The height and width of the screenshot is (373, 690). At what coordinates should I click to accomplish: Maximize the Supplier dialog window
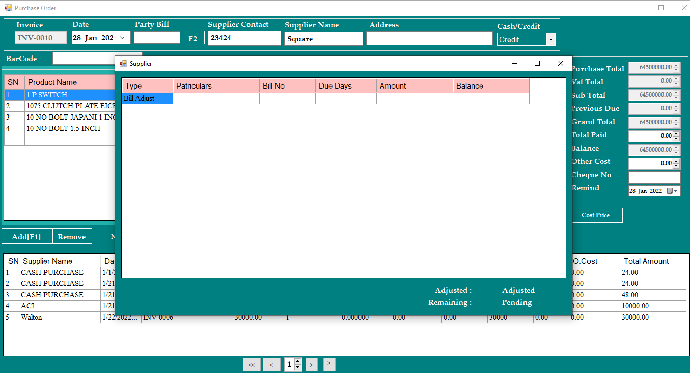[x=537, y=64]
